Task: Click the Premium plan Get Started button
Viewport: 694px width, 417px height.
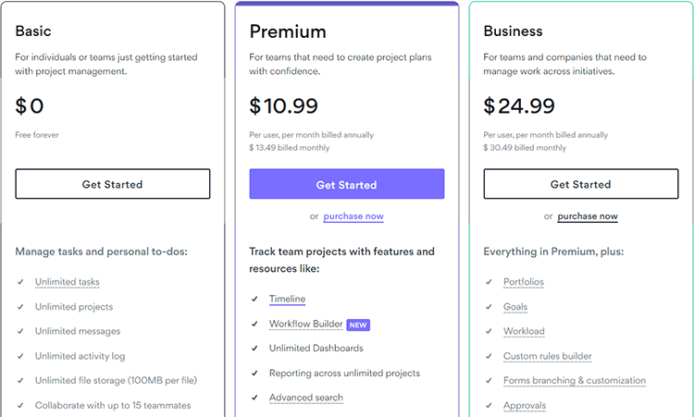Action: pyautogui.click(x=347, y=183)
